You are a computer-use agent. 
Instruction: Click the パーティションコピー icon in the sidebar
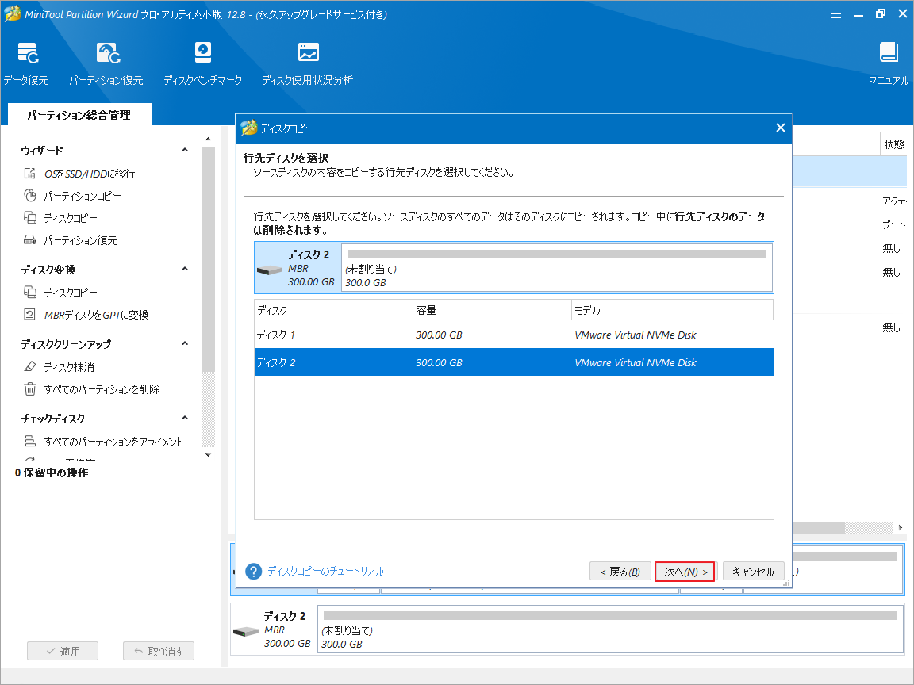coord(29,195)
